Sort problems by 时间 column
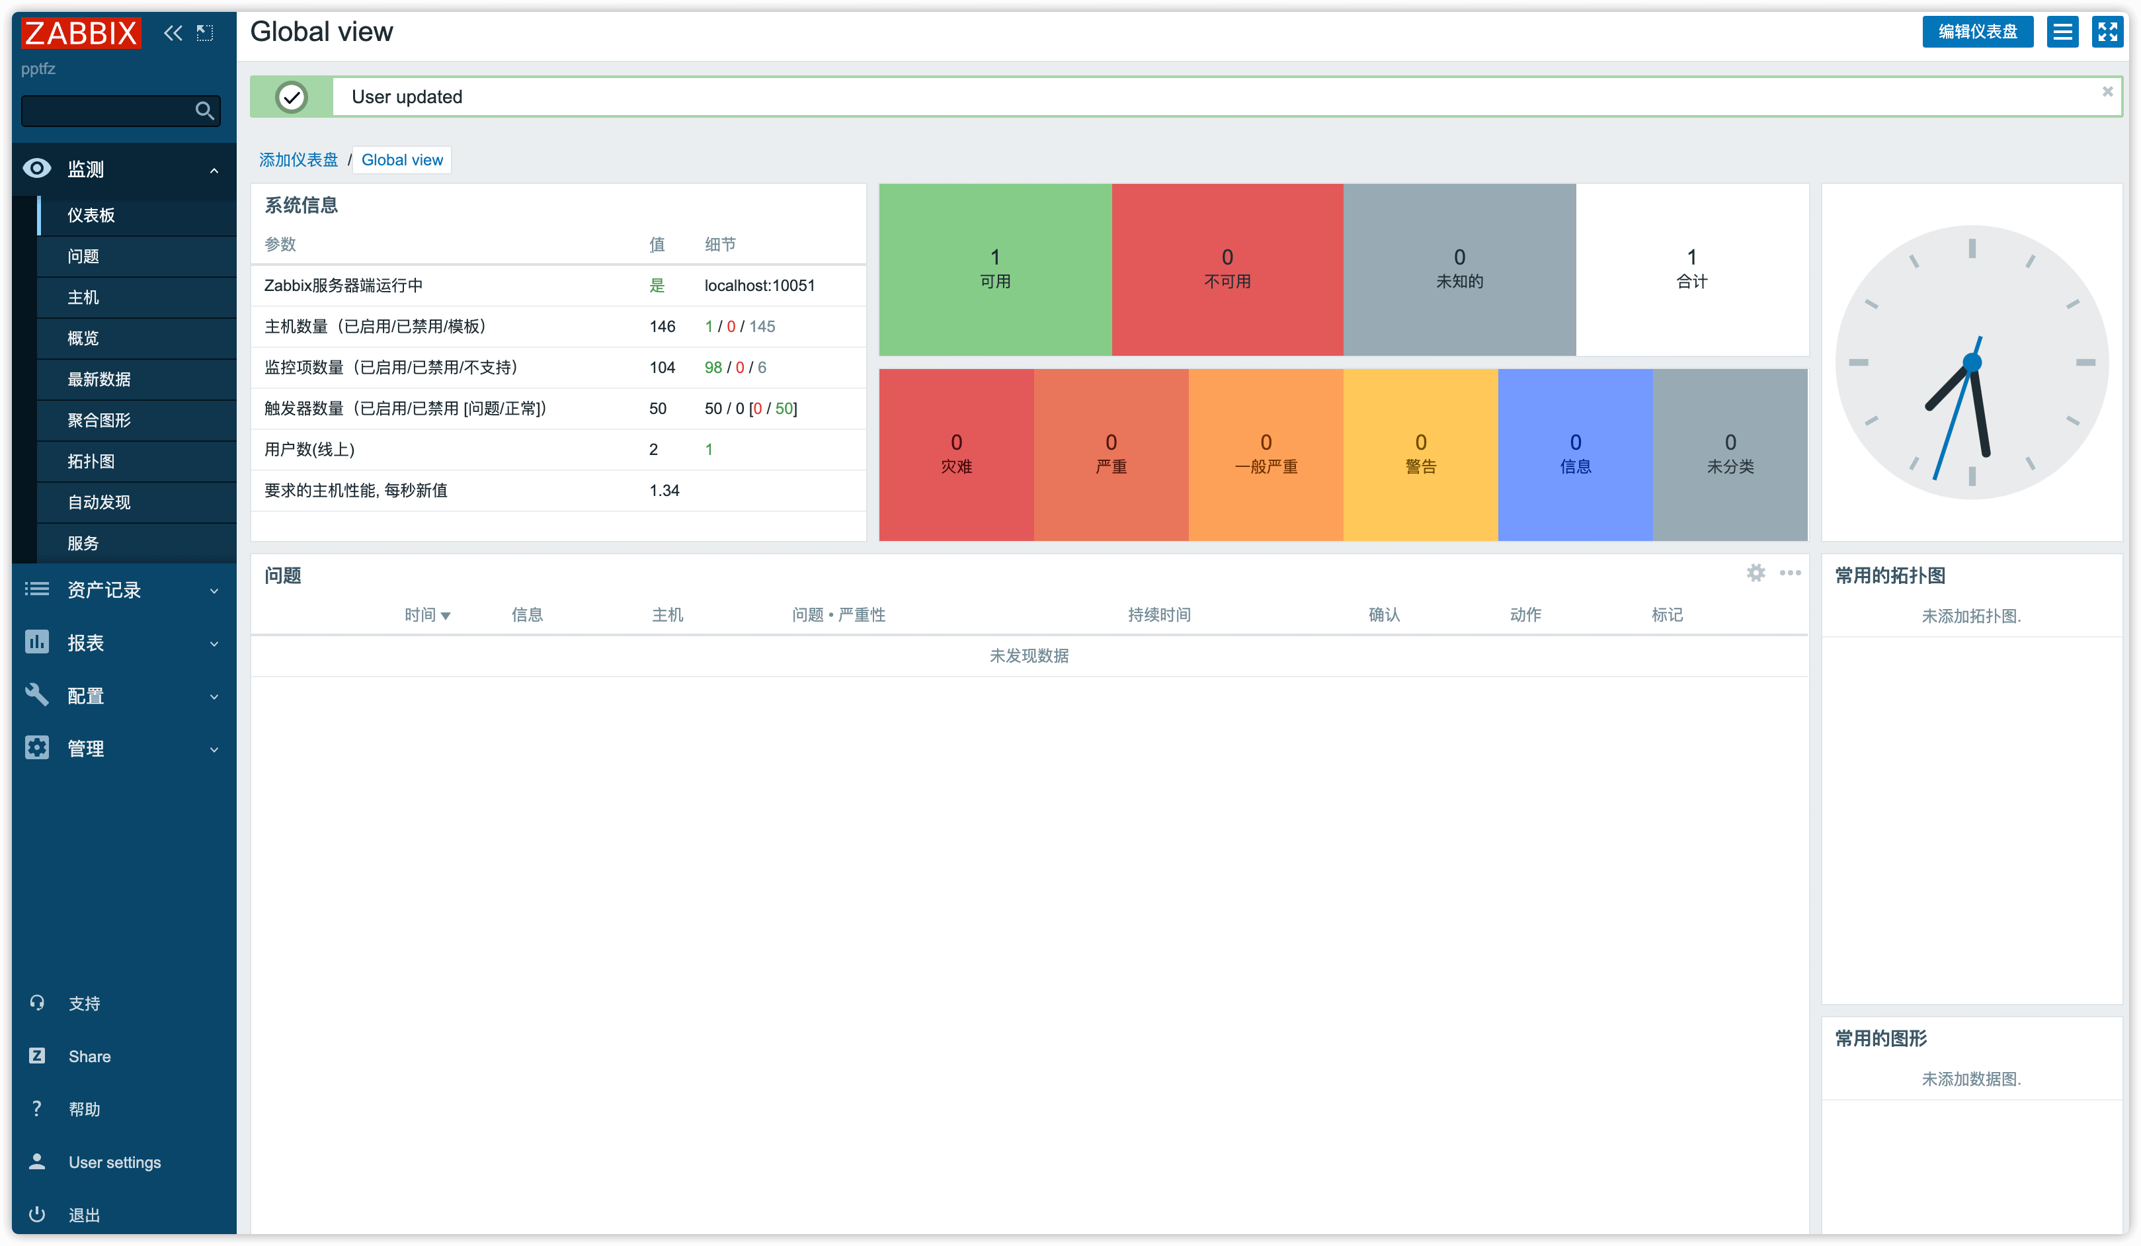This screenshot has width=2141, height=1246. (x=426, y=614)
